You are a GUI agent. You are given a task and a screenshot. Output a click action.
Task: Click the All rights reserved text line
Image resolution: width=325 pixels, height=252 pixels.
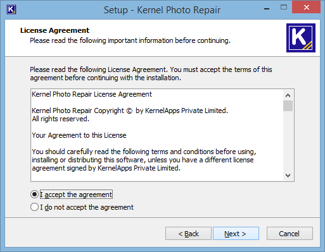coord(61,119)
